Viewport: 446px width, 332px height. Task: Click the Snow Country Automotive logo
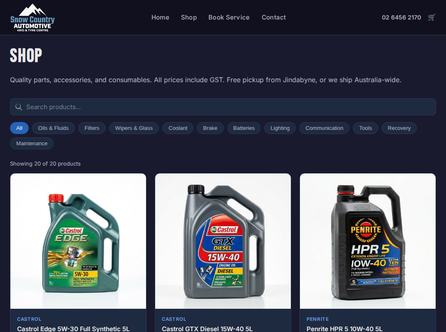click(32, 17)
